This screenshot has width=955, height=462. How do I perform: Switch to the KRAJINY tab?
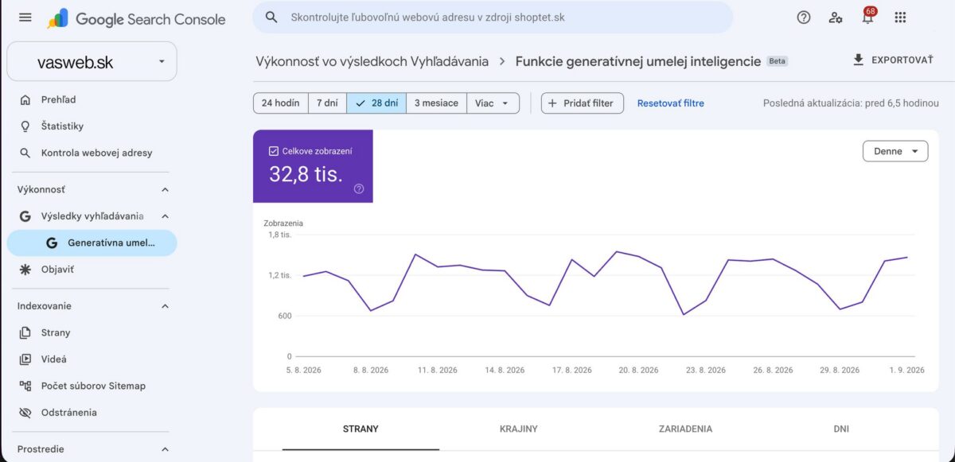point(519,429)
